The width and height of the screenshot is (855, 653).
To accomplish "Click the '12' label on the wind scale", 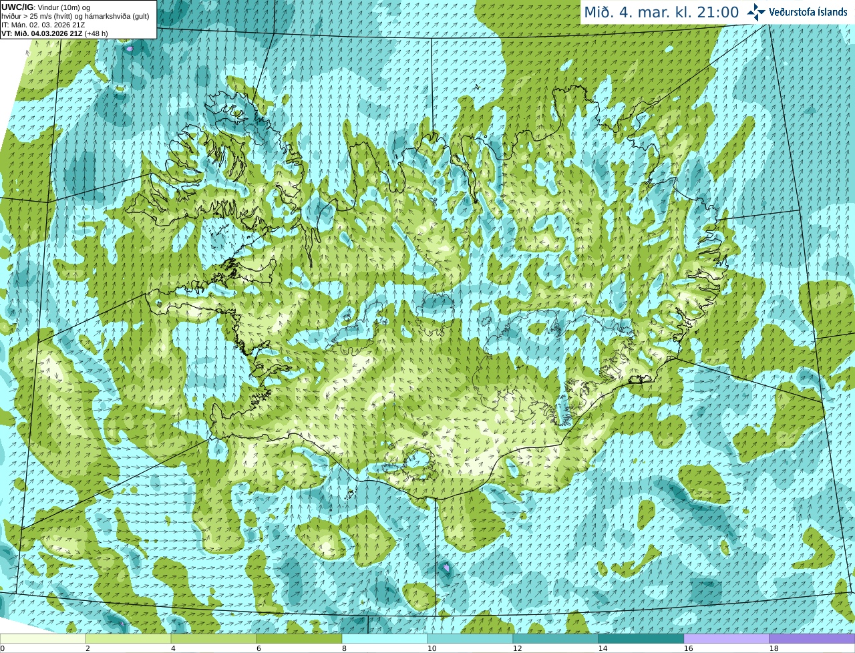I will click(517, 648).
